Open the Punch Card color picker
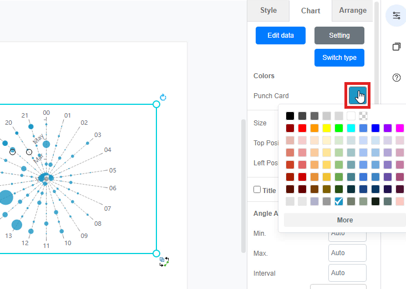 358,96
